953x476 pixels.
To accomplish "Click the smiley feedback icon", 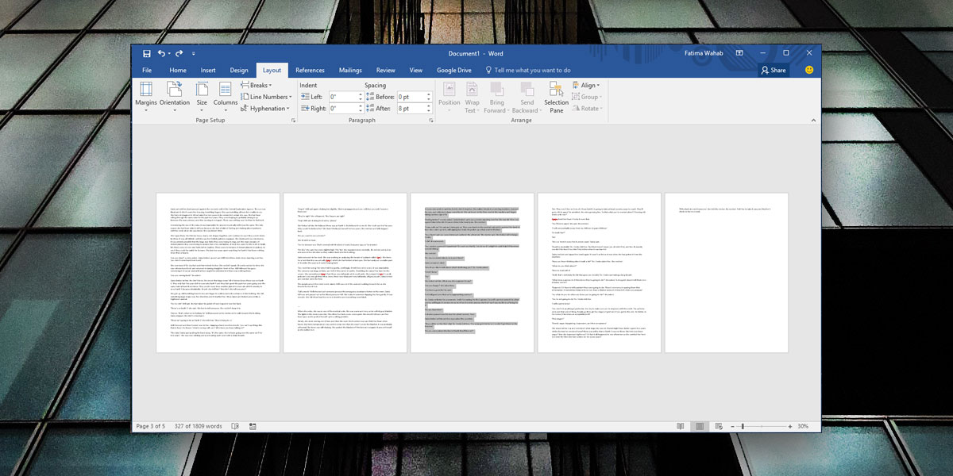I will (x=809, y=70).
